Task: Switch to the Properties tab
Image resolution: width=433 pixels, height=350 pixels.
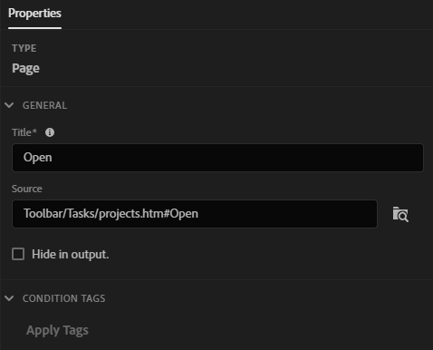Action: pyautogui.click(x=34, y=14)
